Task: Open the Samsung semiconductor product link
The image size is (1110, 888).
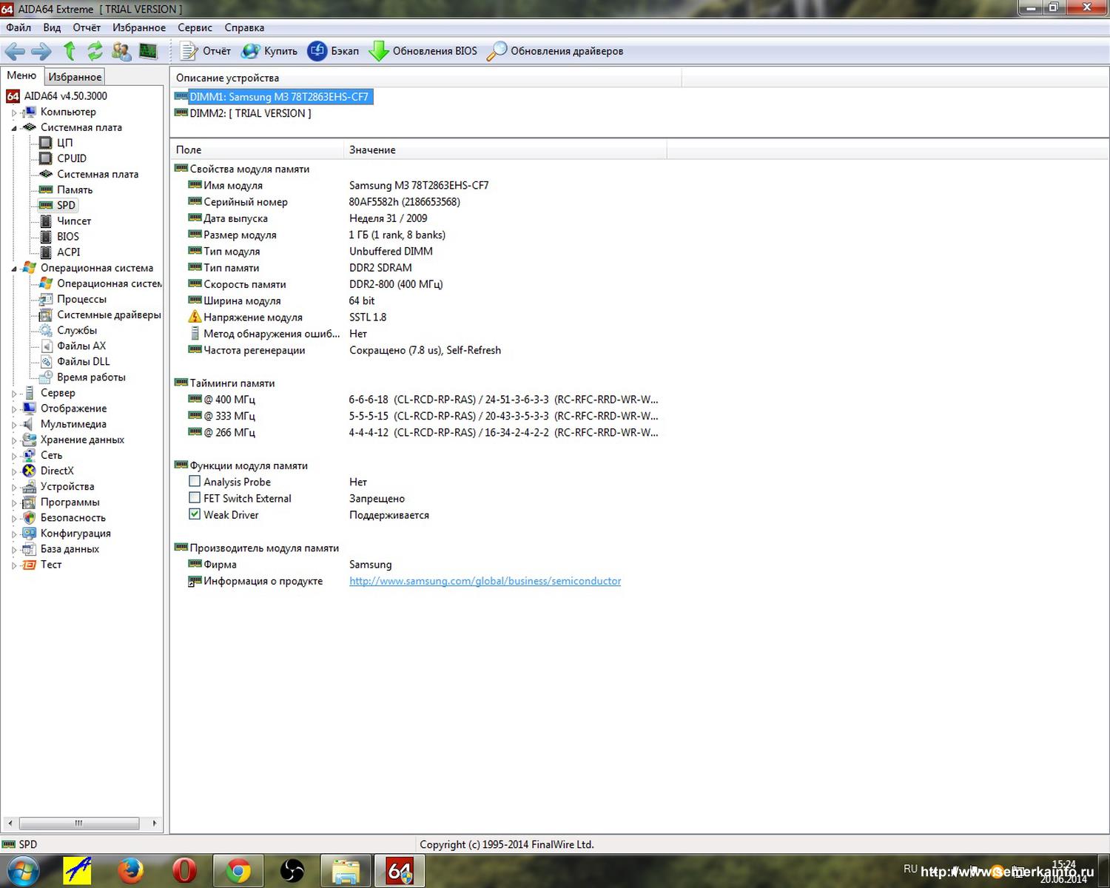Action: (x=485, y=581)
